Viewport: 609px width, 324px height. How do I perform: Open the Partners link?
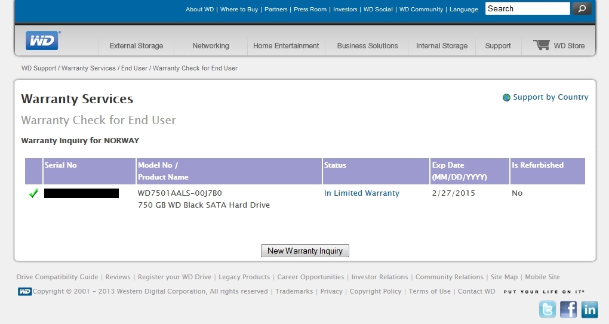pyautogui.click(x=276, y=10)
